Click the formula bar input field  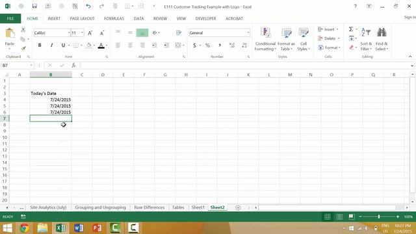244,65
